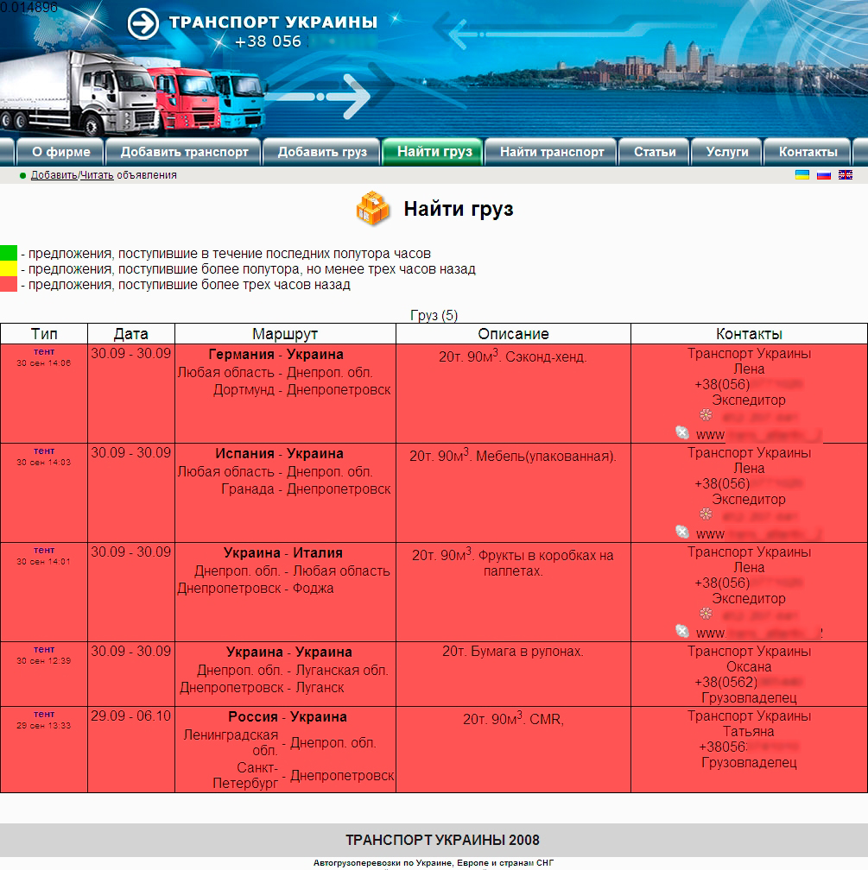Open the Добавить транспорт tab
This screenshot has height=870, width=868.
click(184, 152)
